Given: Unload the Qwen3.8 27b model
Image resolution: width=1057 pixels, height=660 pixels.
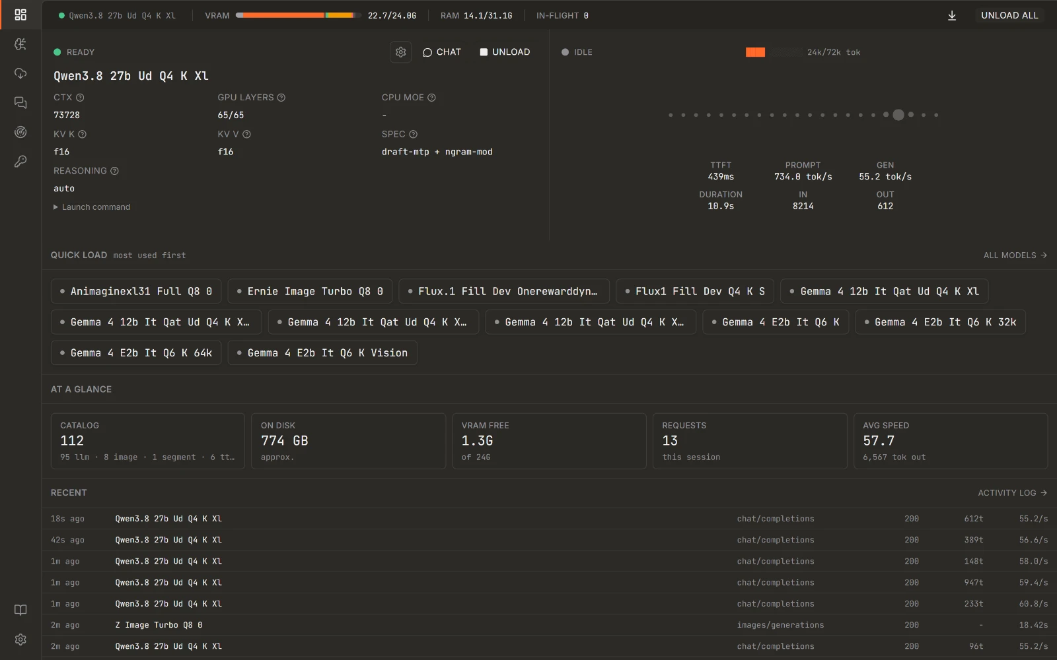Looking at the screenshot, I should coord(505,52).
